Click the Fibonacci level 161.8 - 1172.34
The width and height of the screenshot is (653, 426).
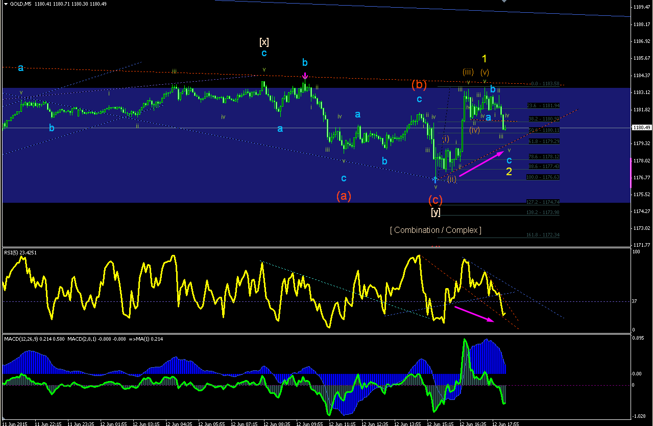(543, 235)
